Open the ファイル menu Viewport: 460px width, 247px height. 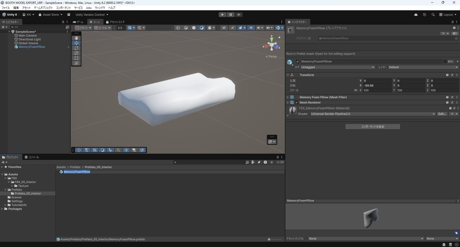5,8
